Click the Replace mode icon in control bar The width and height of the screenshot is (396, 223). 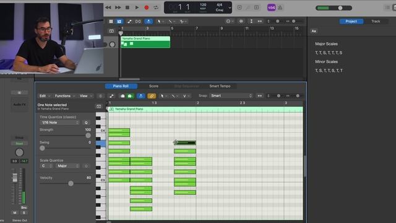[239, 7]
